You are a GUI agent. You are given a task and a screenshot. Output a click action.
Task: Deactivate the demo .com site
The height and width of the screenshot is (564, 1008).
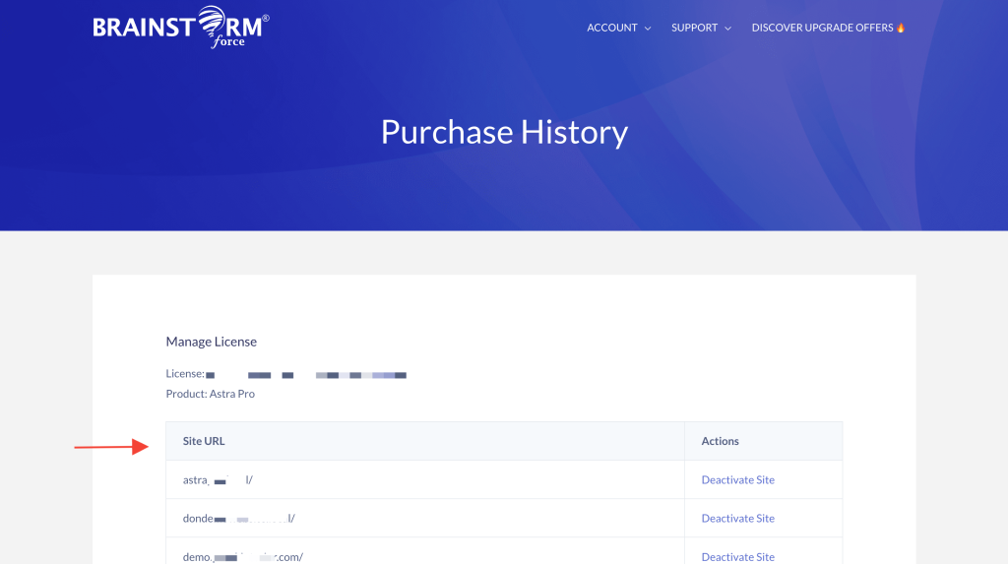737,557
